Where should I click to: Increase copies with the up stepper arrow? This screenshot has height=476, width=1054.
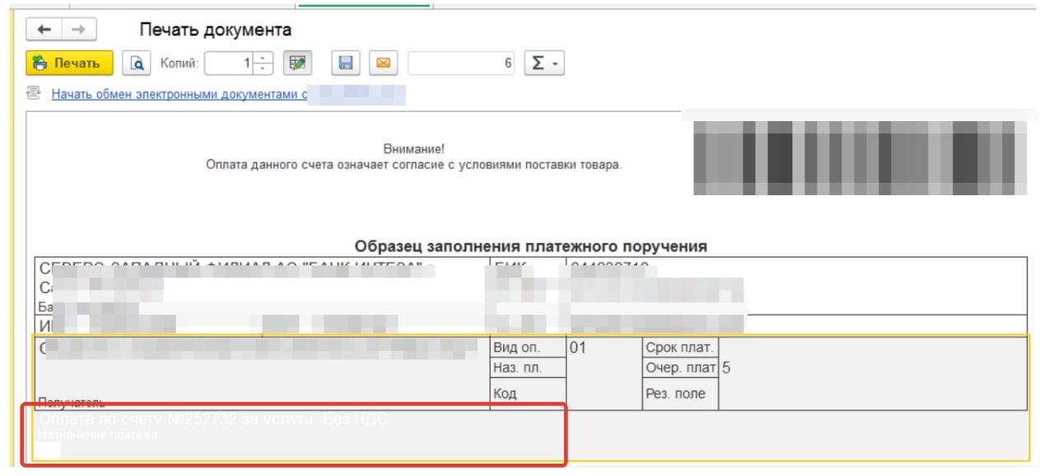[x=263, y=58]
